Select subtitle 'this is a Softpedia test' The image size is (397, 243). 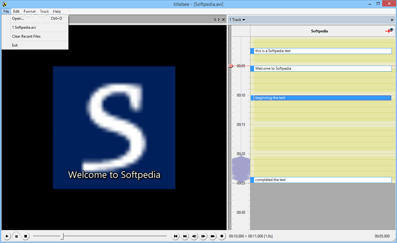pos(321,51)
